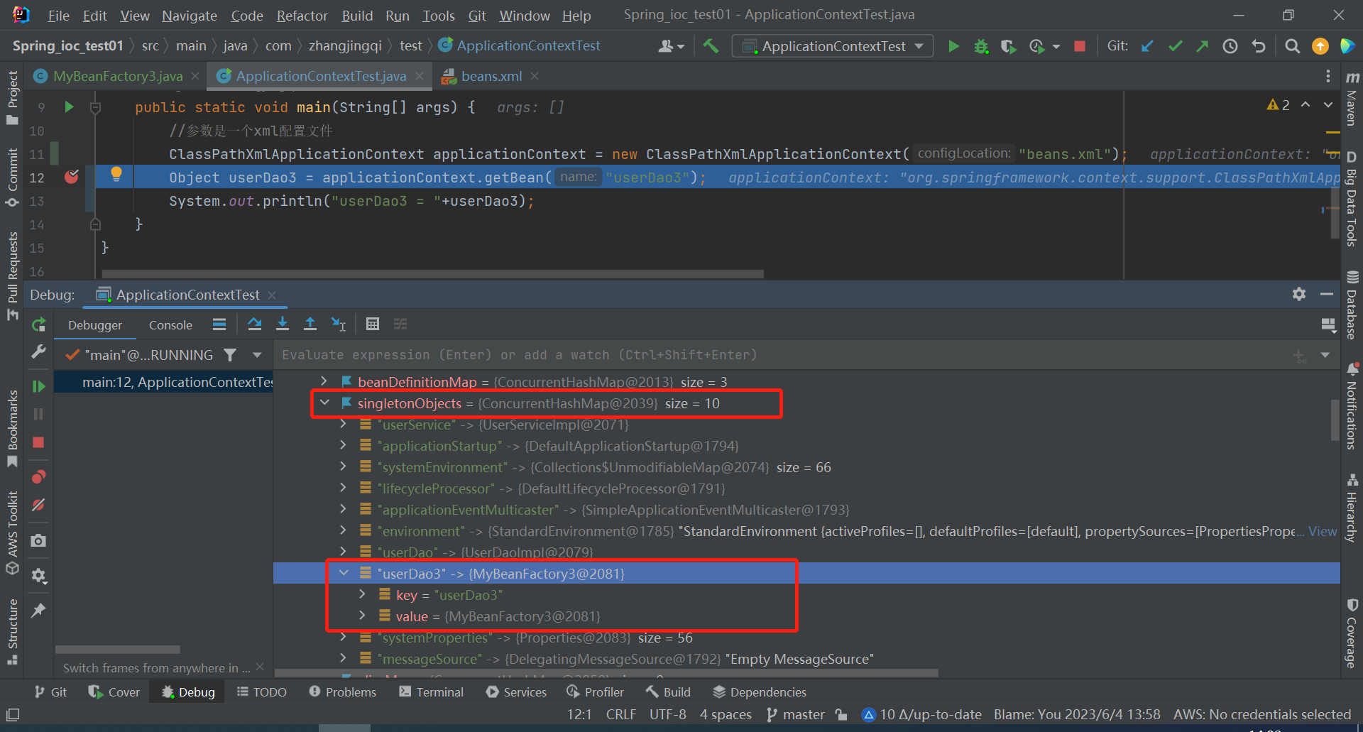Run with Coverage shield icon
The image size is (1363, 732).
tap(1008, 46)
